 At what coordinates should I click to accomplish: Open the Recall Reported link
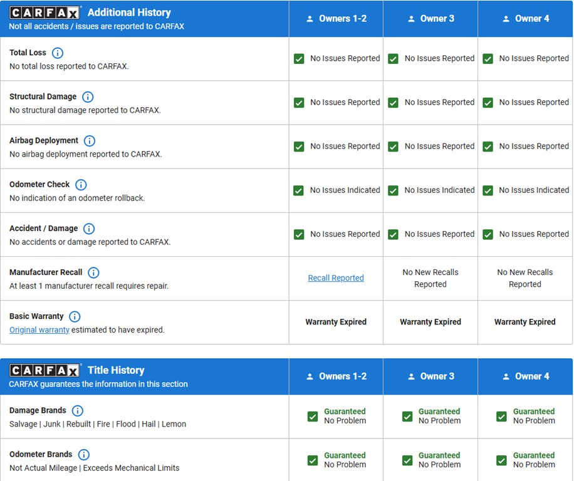[336, 278]
